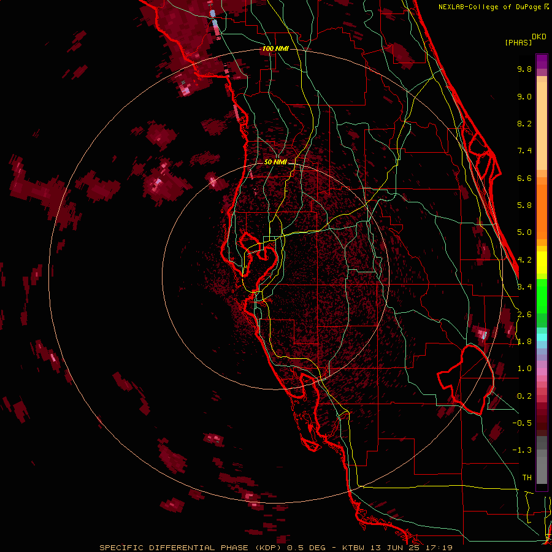Select the 9.0 value on the color scale
The width and height of the screenshot is (552, 552).
click(x=524, y=96)
